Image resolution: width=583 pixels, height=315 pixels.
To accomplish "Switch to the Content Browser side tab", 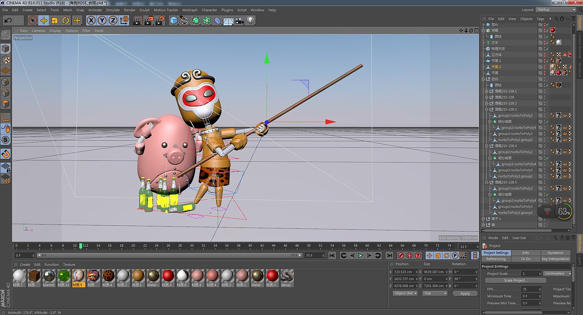I will click(x=580, y=45).
